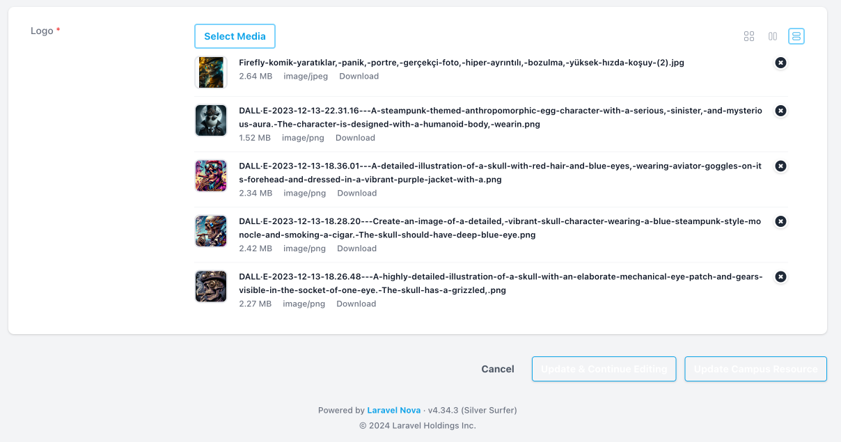Switch to grid view layout icon

coord(749,36)
